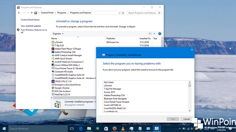Refresh the Programs and Features list

pyautogui.click(x=123, y=13)
